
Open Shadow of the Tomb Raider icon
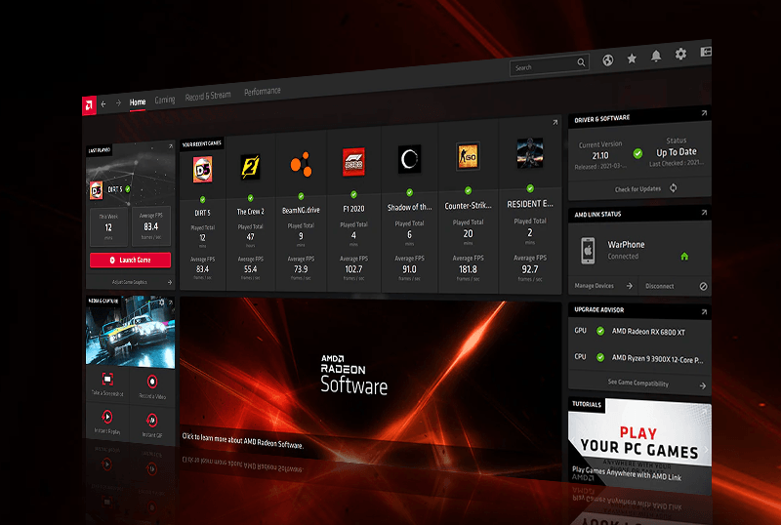(x=409, y=159)
